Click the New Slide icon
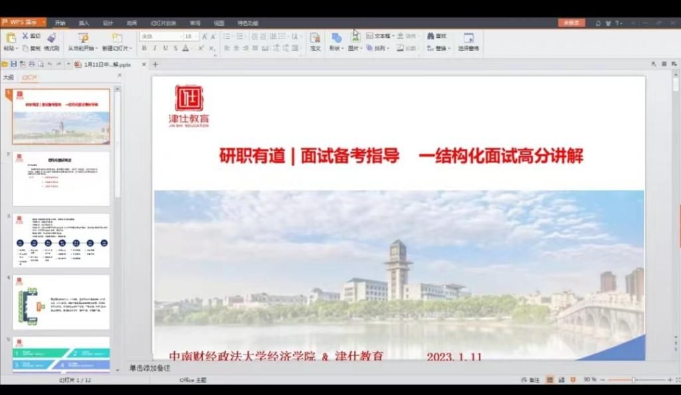 [x=117, y=38]
